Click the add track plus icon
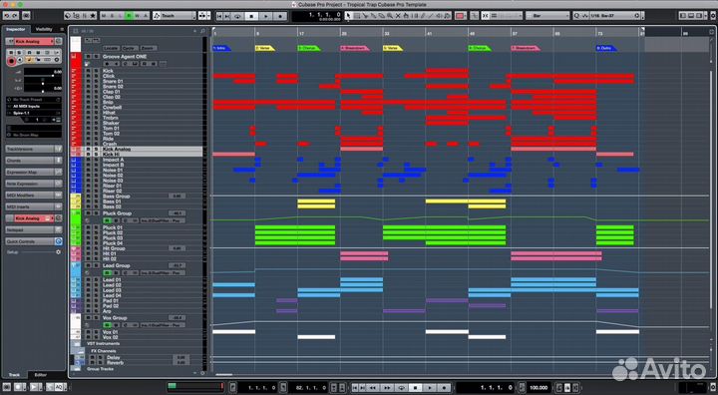 (194, 31)
